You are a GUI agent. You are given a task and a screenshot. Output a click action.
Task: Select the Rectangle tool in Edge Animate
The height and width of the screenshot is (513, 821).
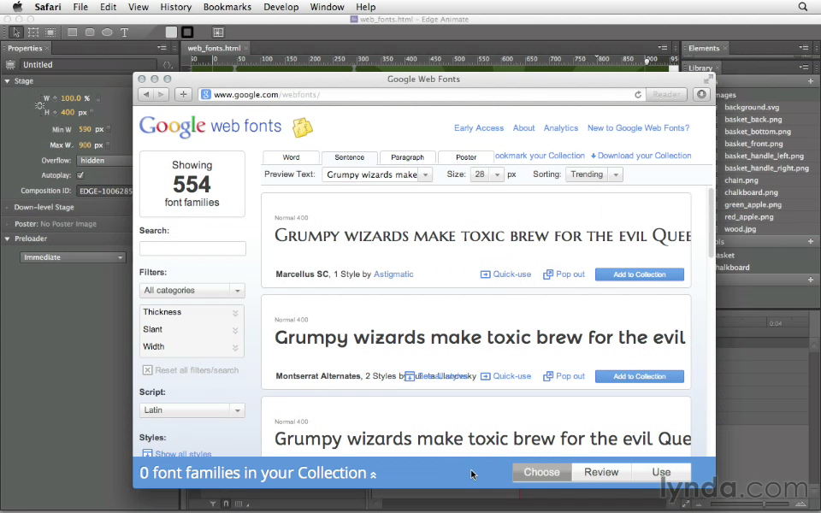click(72, 32)
